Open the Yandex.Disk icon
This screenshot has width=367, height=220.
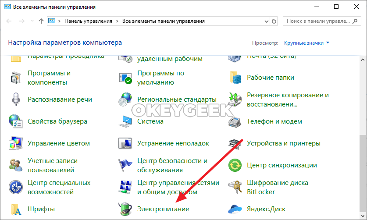tap(235, 209)
